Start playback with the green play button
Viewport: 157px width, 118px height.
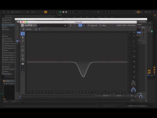(60, 12)
